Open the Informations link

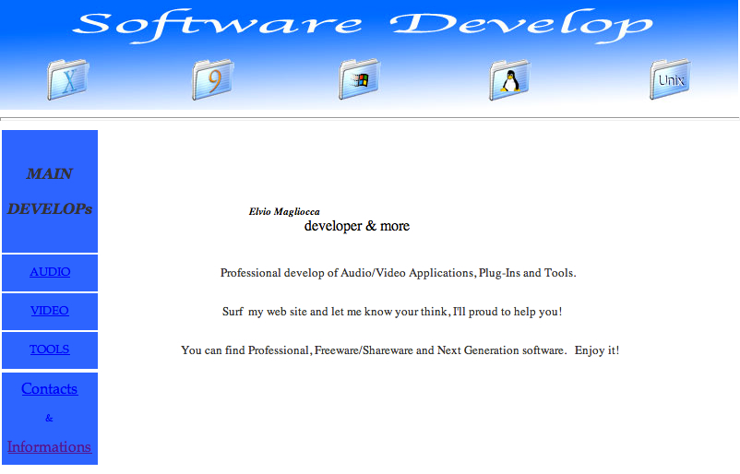point(50,447)
